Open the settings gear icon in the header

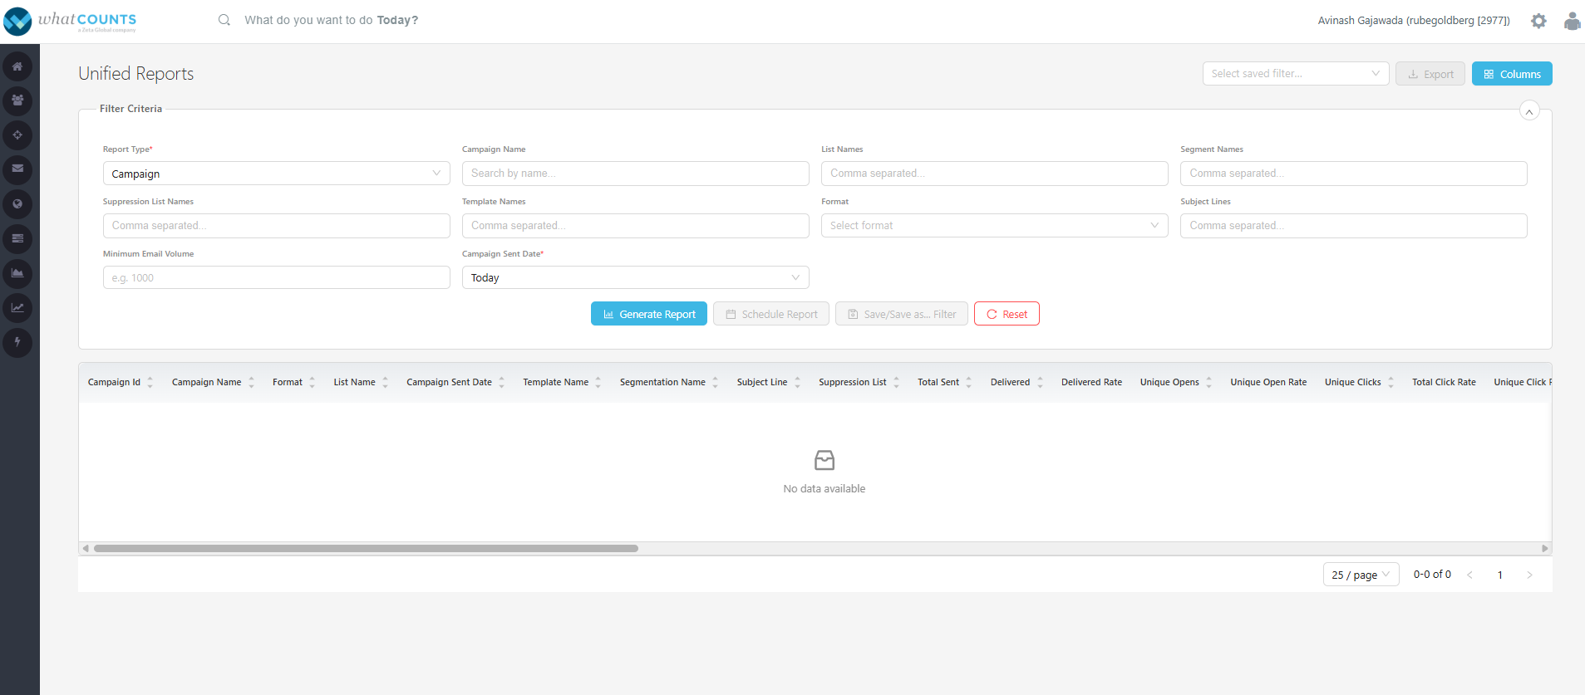(1538, 21)
